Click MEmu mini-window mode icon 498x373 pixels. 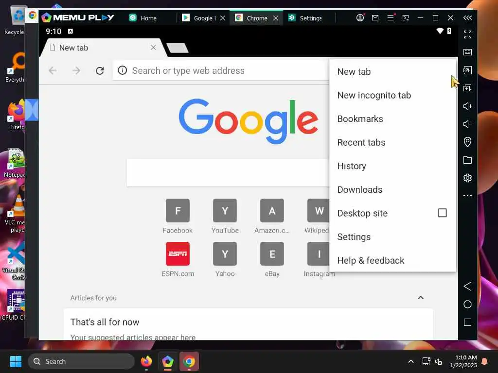[405, 18]
